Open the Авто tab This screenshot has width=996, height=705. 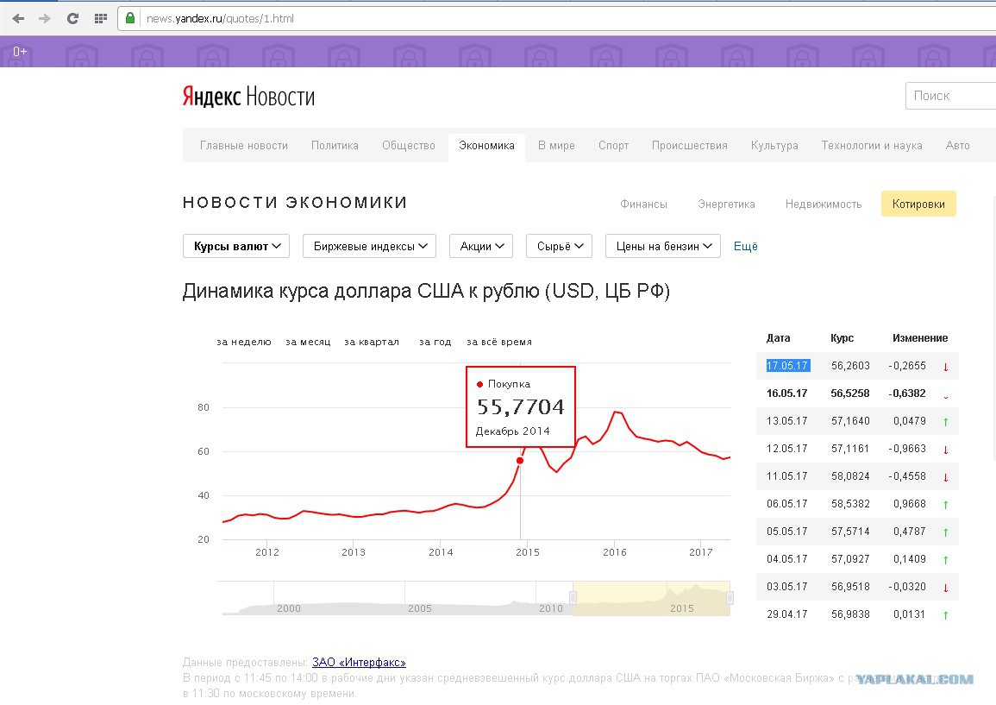point(957,146)
